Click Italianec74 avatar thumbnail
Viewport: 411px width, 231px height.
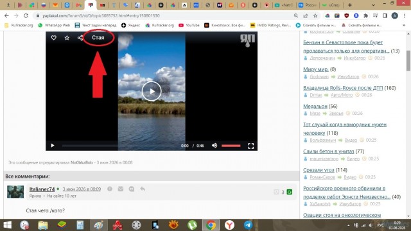coord(15,192)
